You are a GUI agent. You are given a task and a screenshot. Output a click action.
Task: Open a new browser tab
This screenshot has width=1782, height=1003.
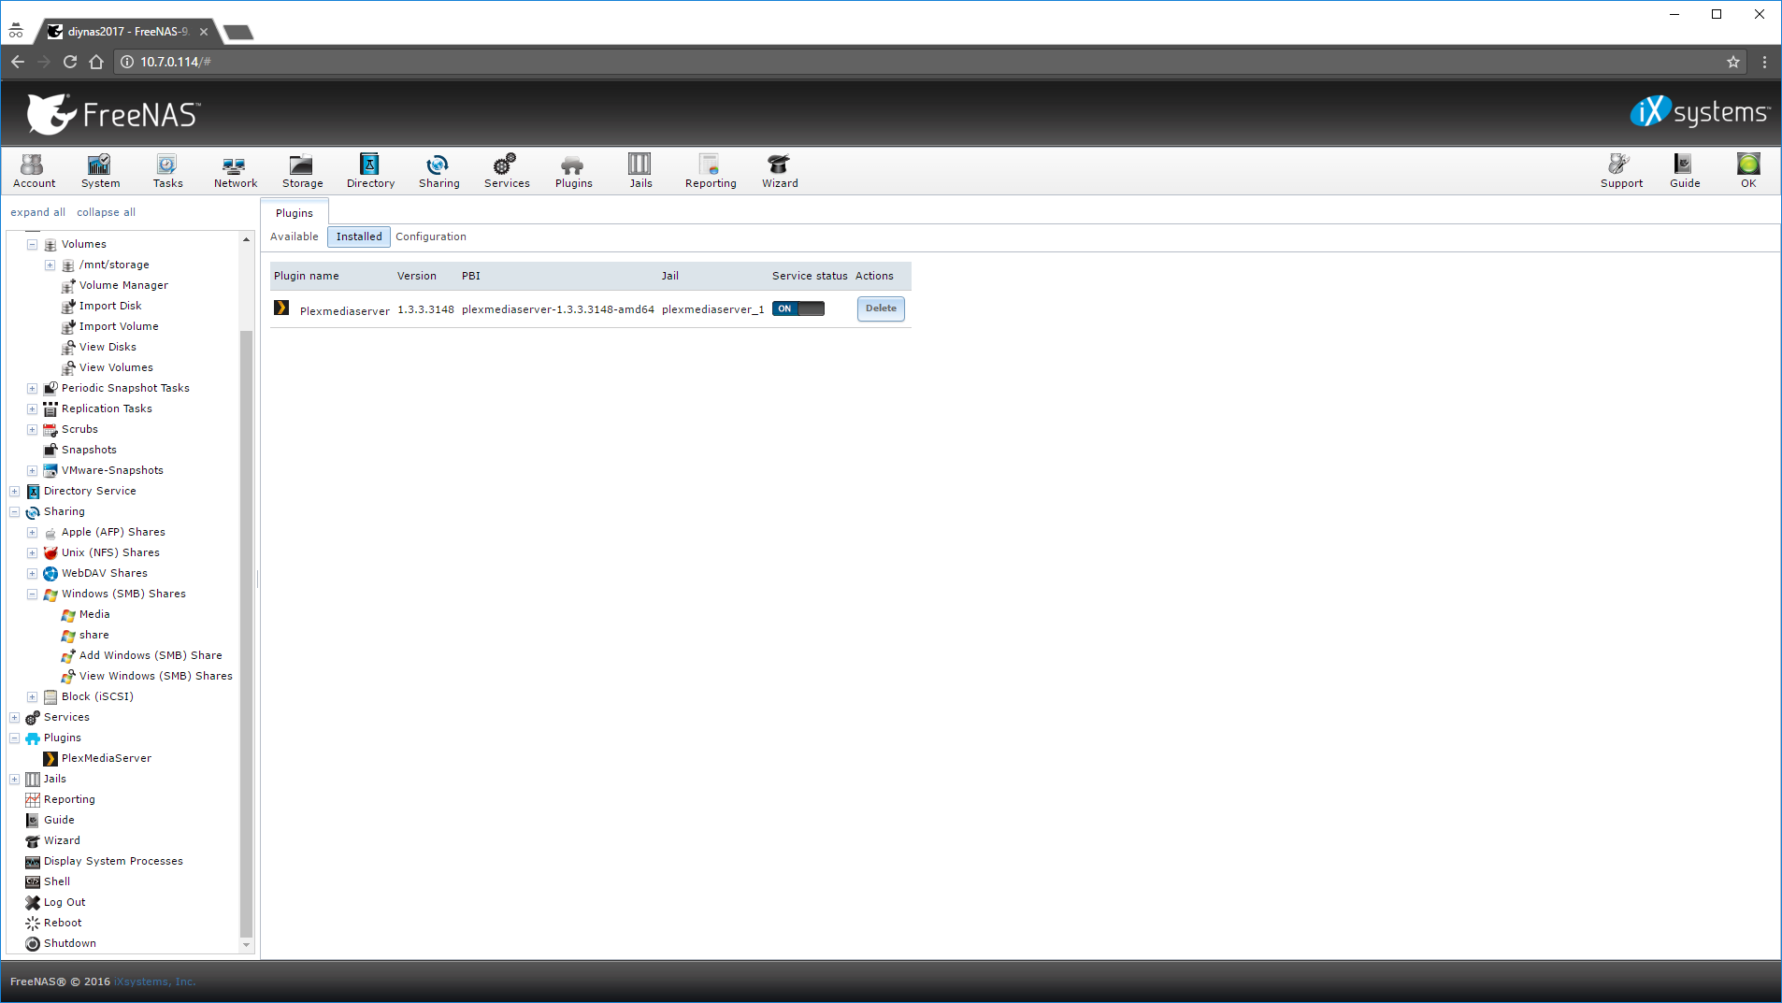[x=238, y=33]
